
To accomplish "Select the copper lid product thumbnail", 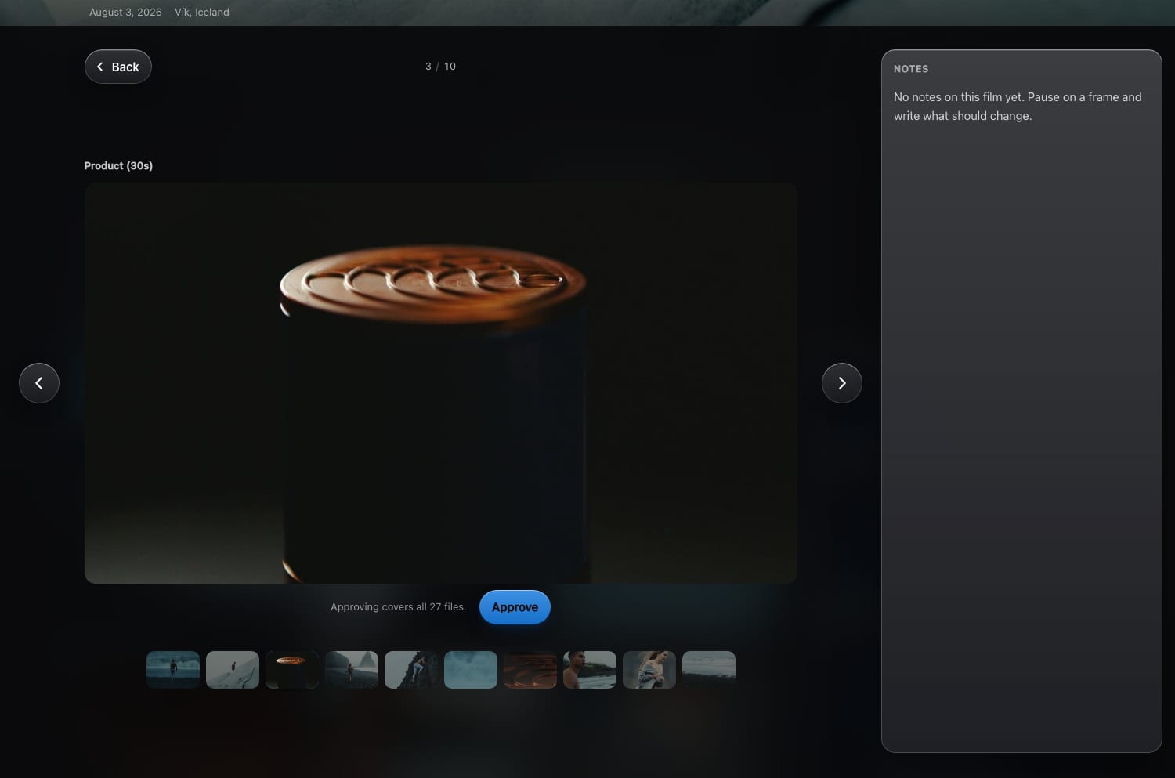I will (x=292, y=670).
